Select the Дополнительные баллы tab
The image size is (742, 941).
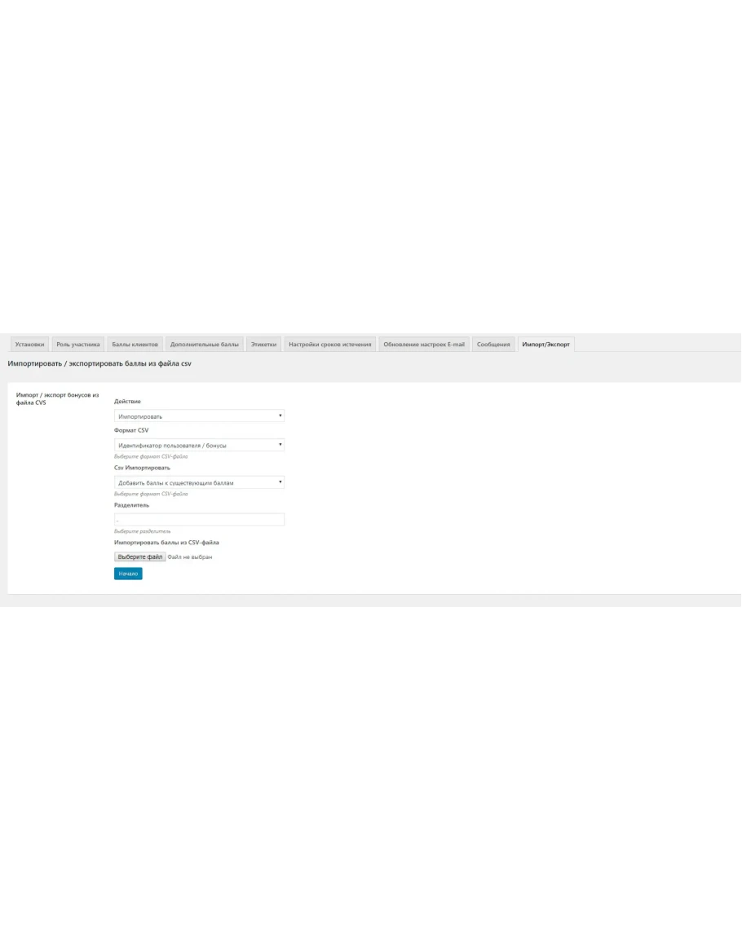(x=205, y=345)
